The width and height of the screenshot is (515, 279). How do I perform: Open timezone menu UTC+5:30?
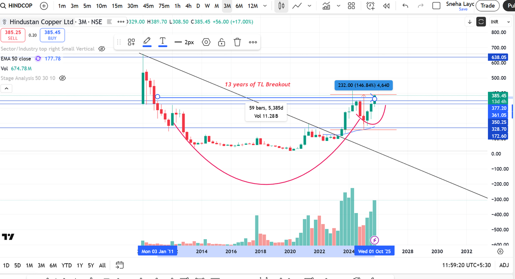pos(467,265)
